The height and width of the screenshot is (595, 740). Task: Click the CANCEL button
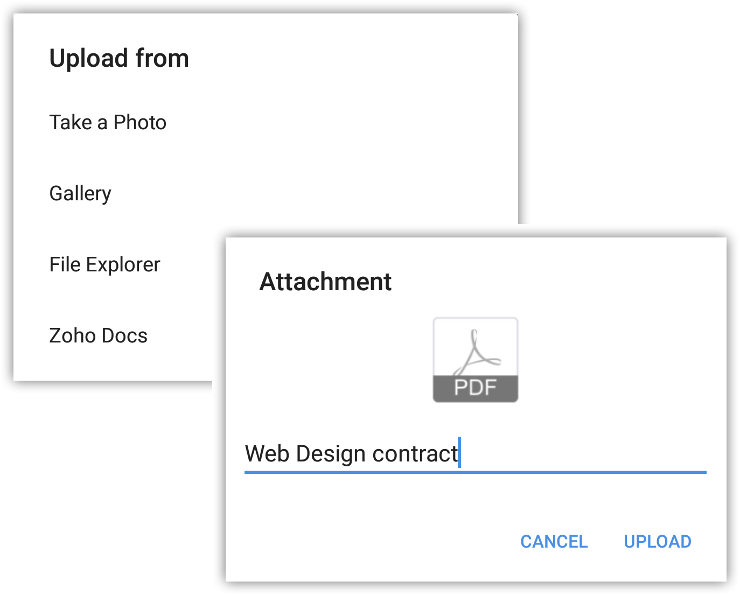pos(554,542)
